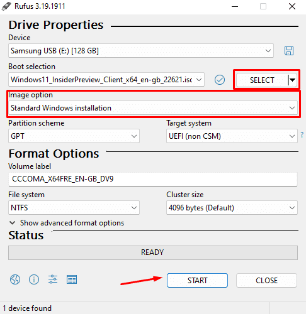Change the Partition scheme GPT dropdown
Viewport: 306px width, 314px height.
[74, 136]
